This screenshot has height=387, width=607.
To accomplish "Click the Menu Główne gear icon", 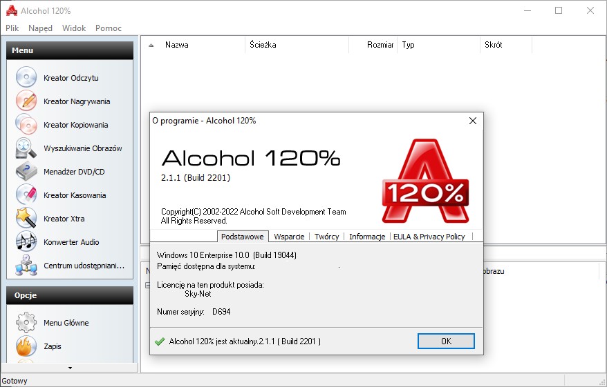I will coord(26,323).
